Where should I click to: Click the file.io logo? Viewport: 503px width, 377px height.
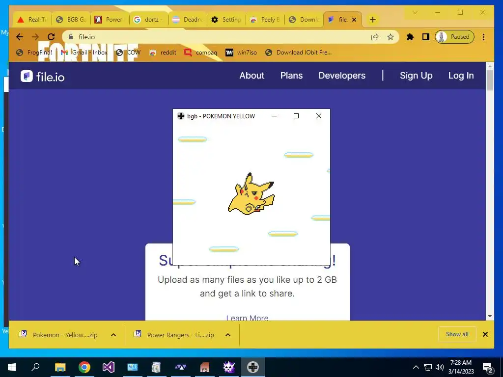tap(42, 77)
